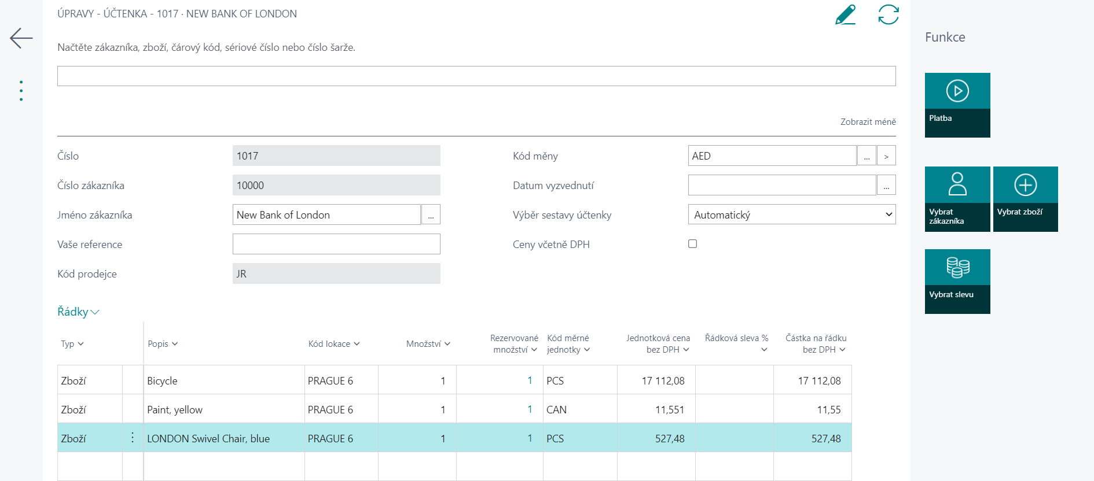Screen dimensions: 1094x481
Task: Click the back arrow icon
Action: click(x=21, y=38)
